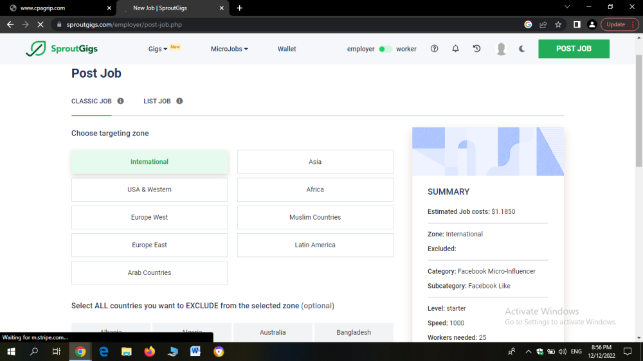Select the Latin America zone

(x=315, y=245)
